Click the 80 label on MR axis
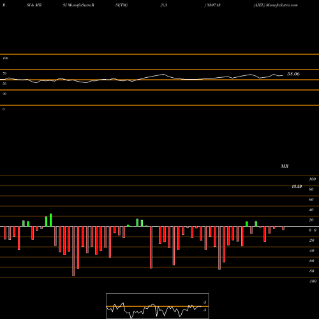The image size is (319, 319). [311, 189]
